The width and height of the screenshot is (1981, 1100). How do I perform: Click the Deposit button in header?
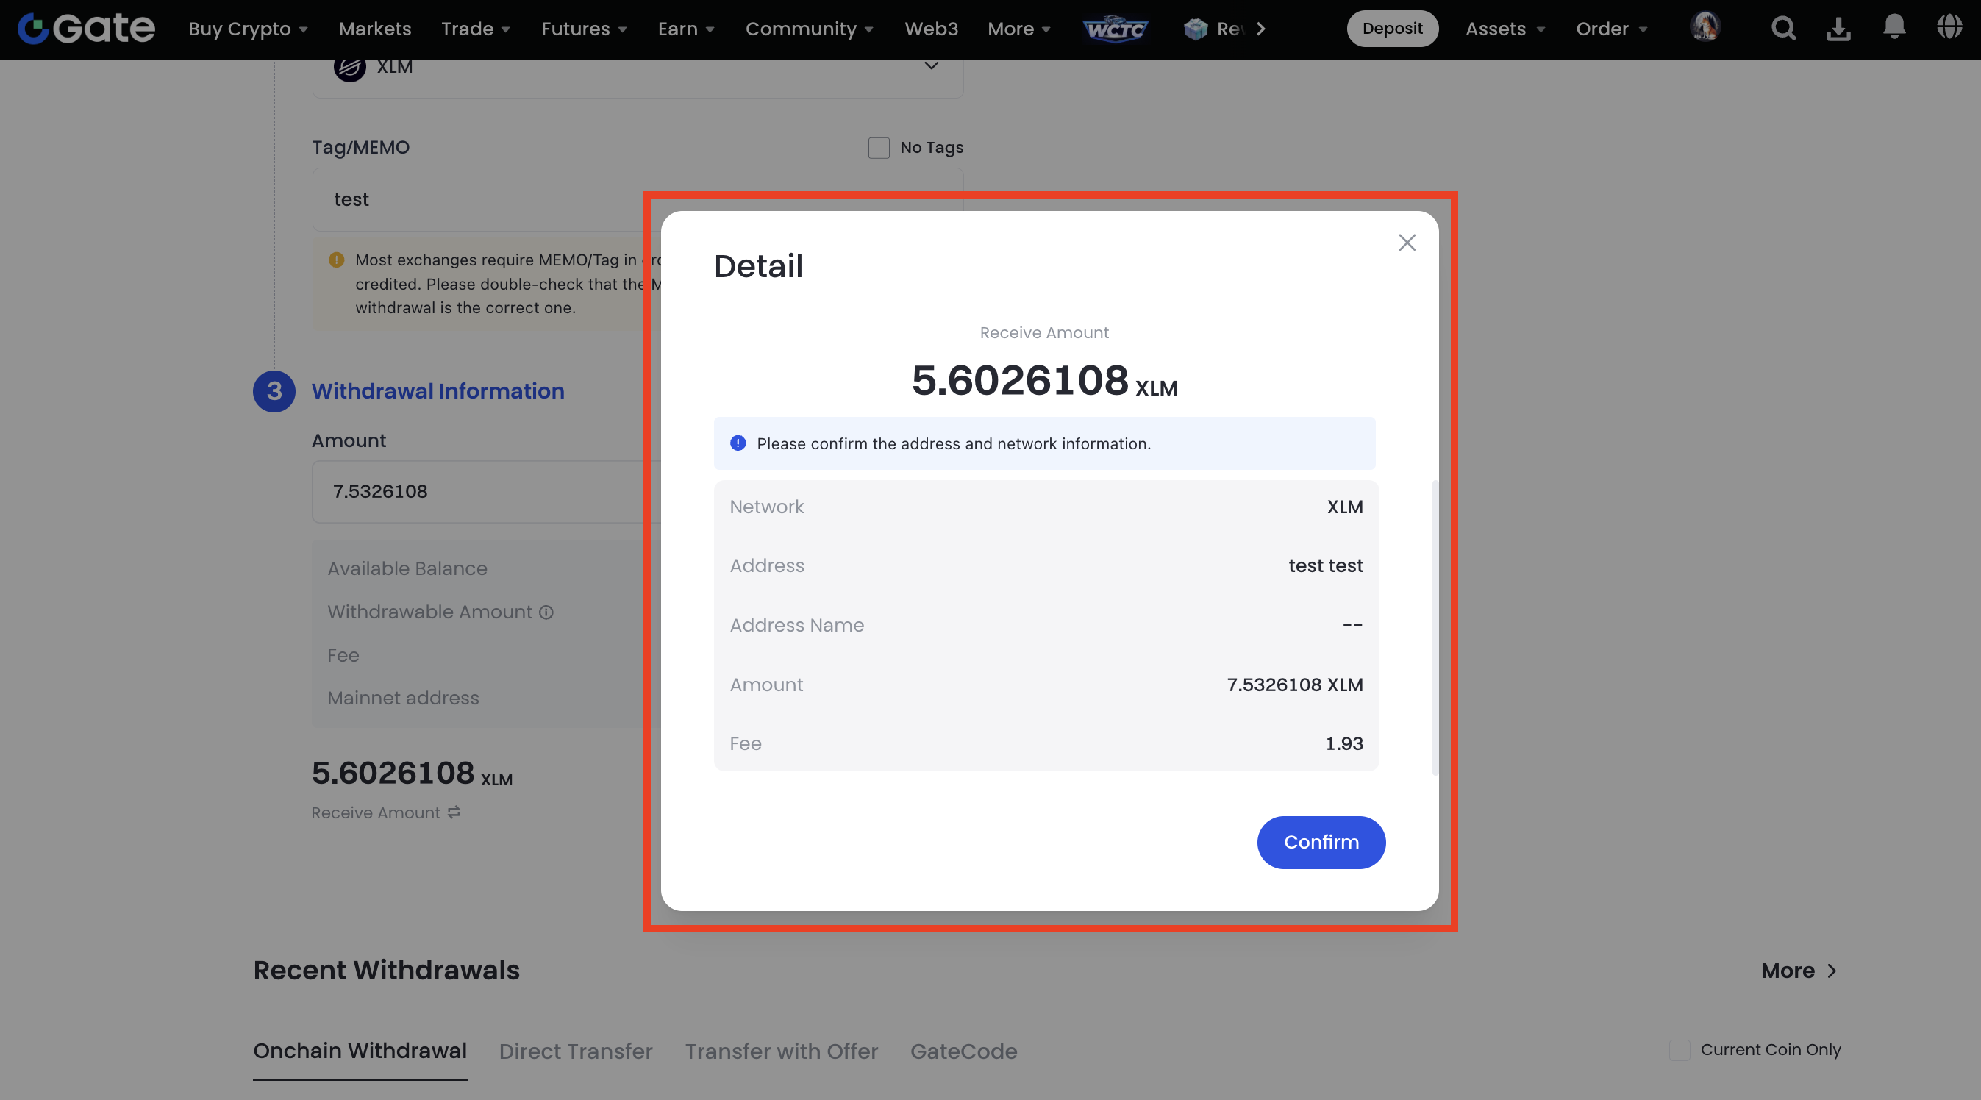tap(1392, 29)
